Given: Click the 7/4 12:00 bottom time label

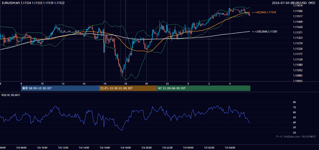Looking at the screenshot, I should coord(63,148).
